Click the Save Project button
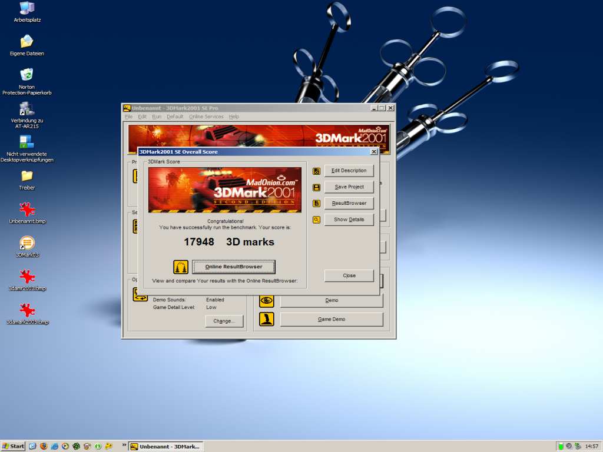This screenshot has height=452, width=603. click(349, 187)
